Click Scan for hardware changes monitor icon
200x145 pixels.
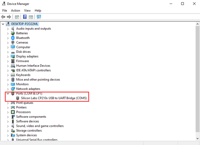click(x=39, y=17)
